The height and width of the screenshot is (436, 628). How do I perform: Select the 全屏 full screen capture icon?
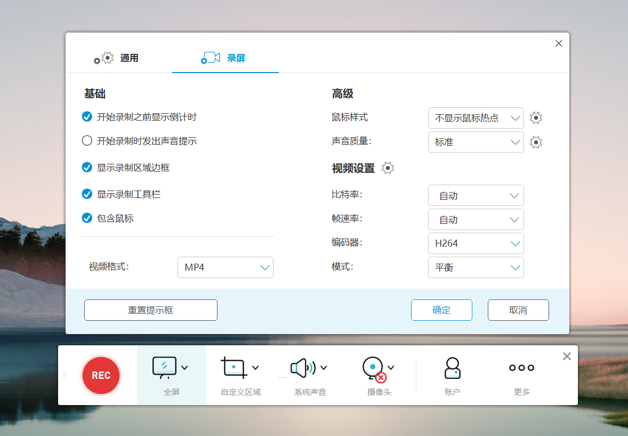pos(164,367)
